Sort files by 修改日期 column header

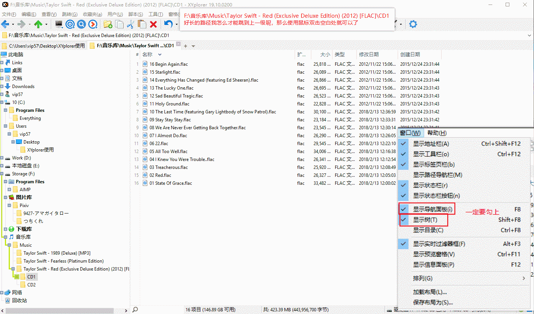point(369,54)
